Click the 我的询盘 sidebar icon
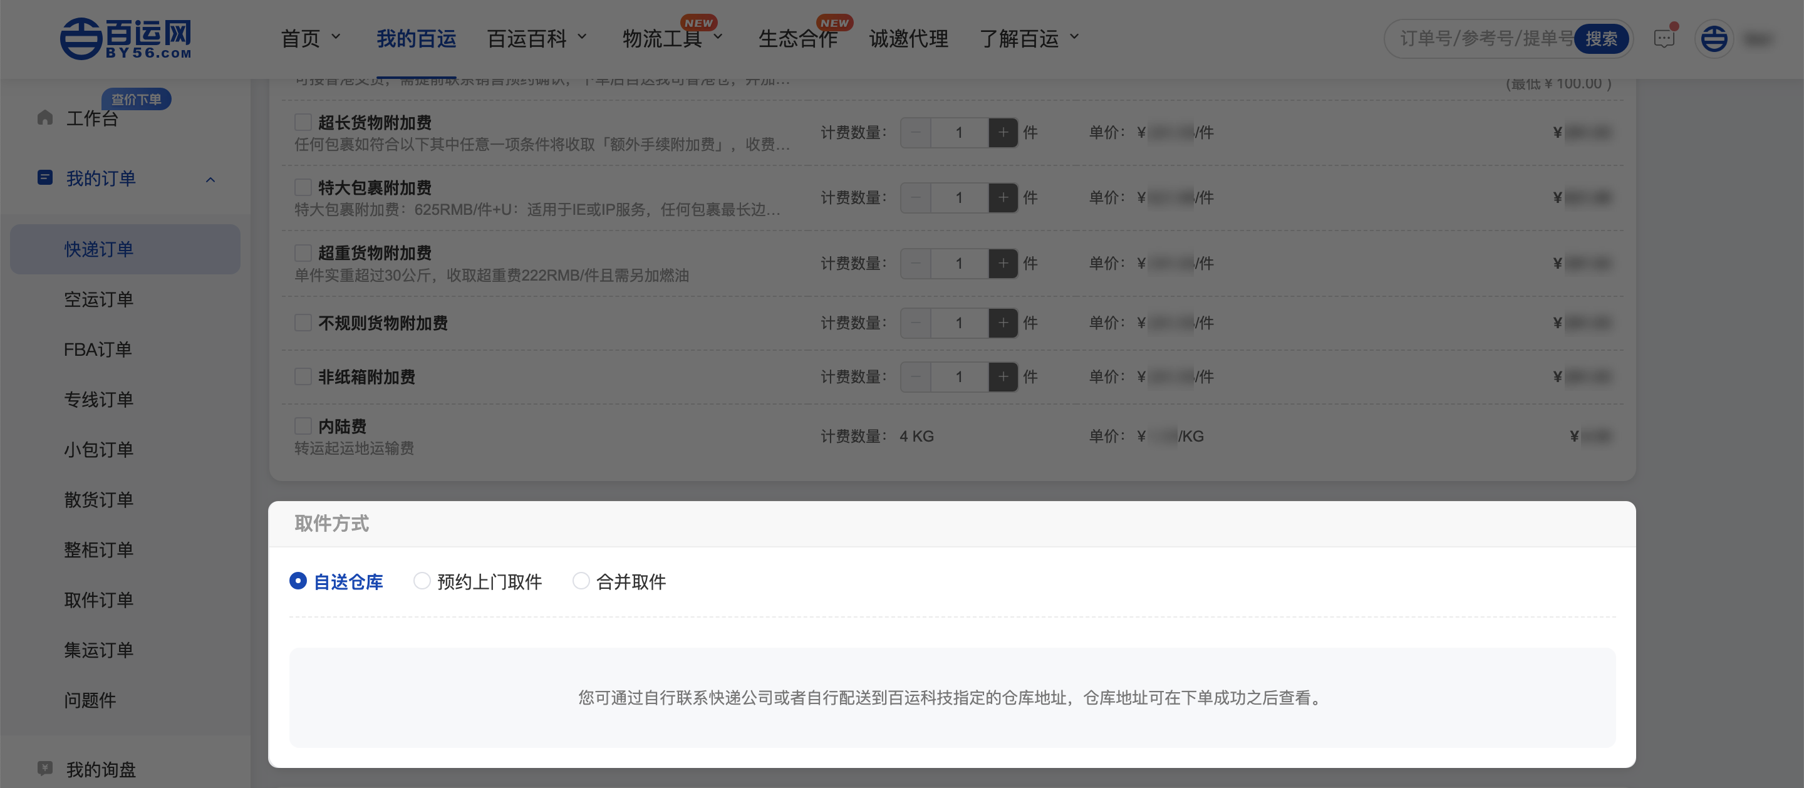The height and width of the screenshot is (788, 1804). click(45, 769)
